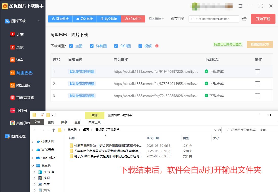The image size is (278, 192).
Task: Open the 图片处理 section
Action: 15,136
